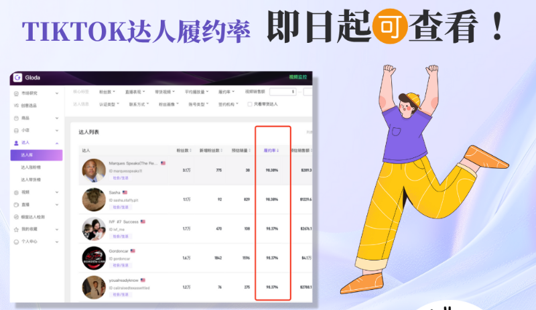Click youalreadyknow profile photo
The height and width of the screenshot is (310, 536).
[x=94, y=287]
